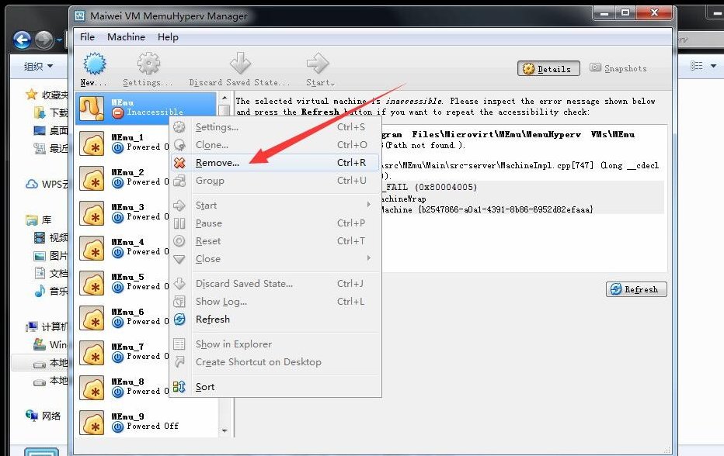The height and width of the screenshot is (456, 724).
Task: Expand the Start submenu arrow
Action: click(368, 204)
